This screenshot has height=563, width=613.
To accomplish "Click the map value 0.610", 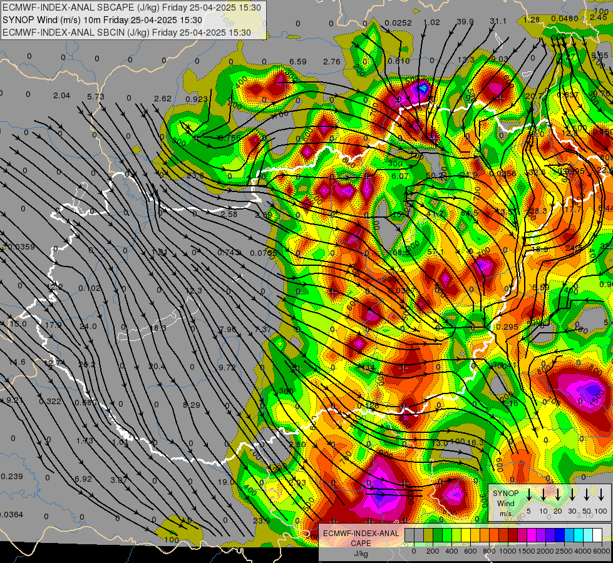I will coord(399,61).
